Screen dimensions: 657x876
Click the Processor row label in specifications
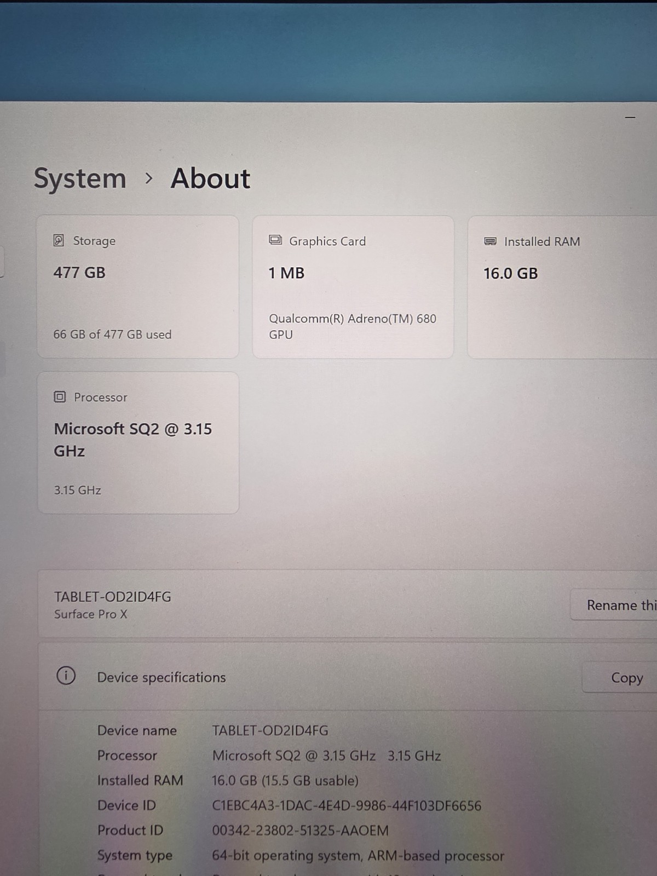point(127,756)
